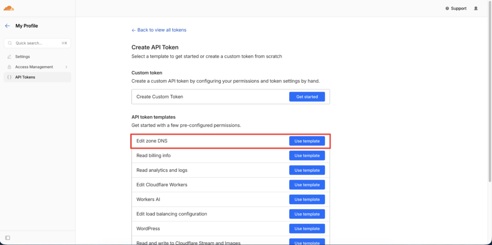Click the Create API Token heading
Viewport: 492px width, 245px height.
coord(155,48)
